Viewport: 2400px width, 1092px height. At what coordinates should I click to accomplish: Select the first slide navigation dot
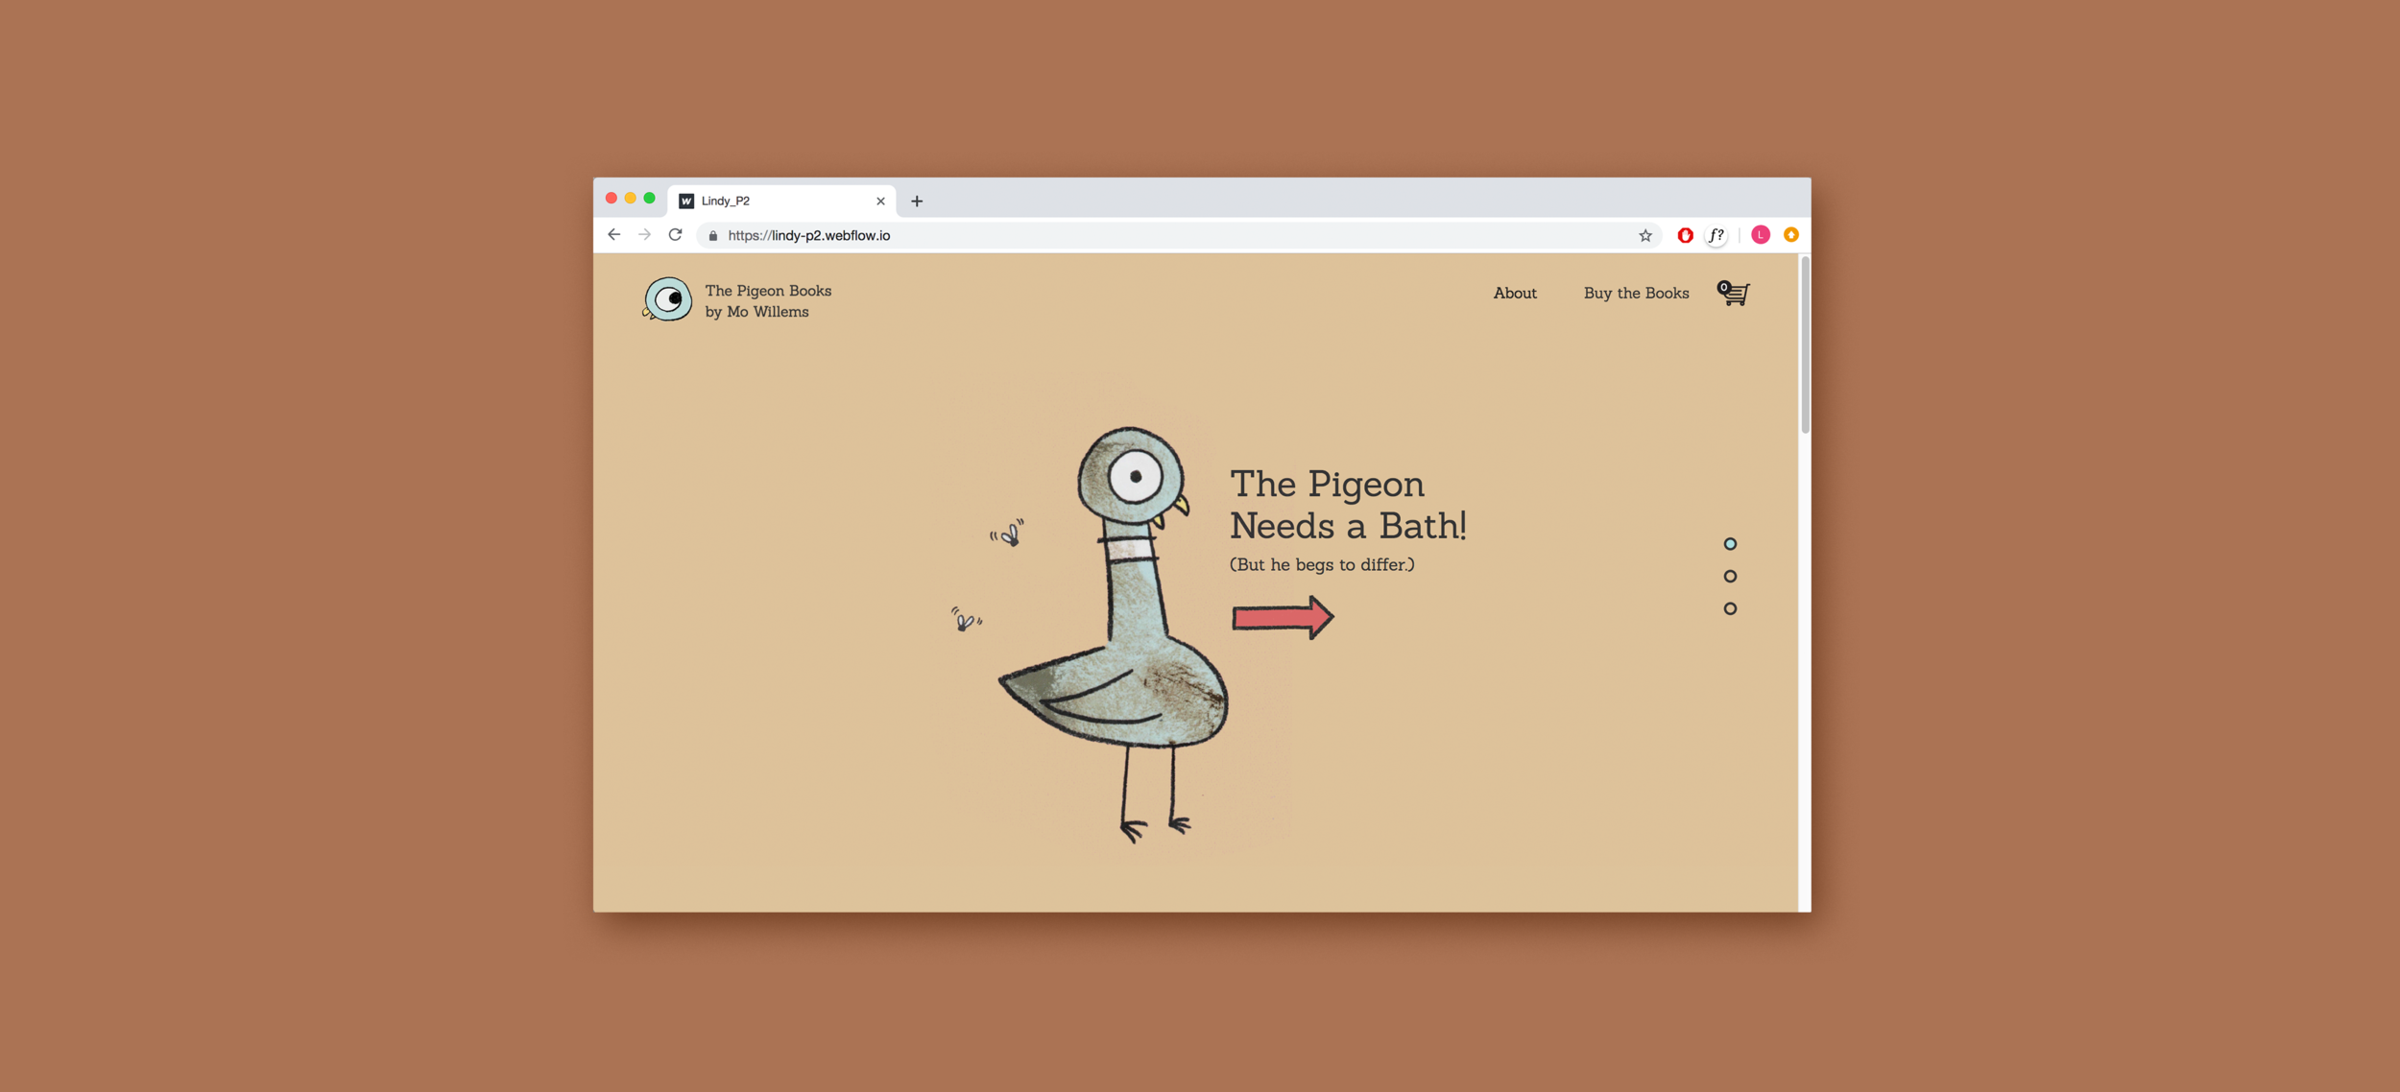tap(1730, 544)
